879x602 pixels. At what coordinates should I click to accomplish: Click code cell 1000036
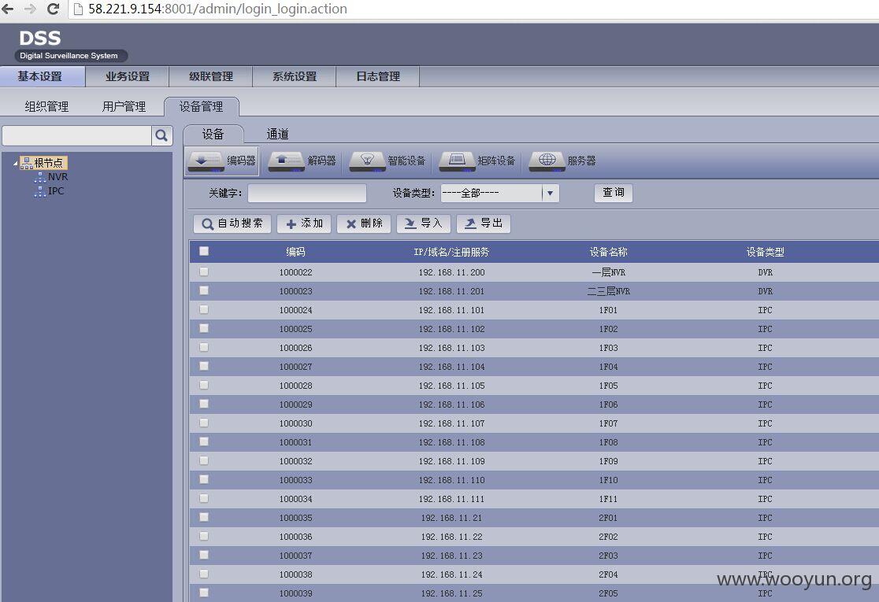pyautogui.click(x=295, y=537)
